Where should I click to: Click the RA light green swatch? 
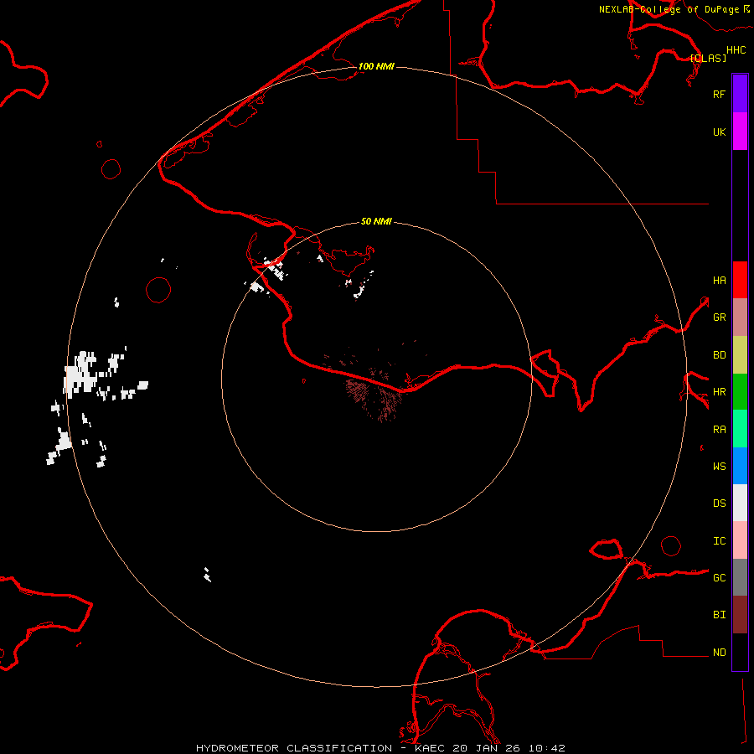[740, 429]
